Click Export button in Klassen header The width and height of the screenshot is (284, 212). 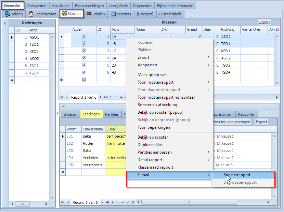(x=264, y=22)
